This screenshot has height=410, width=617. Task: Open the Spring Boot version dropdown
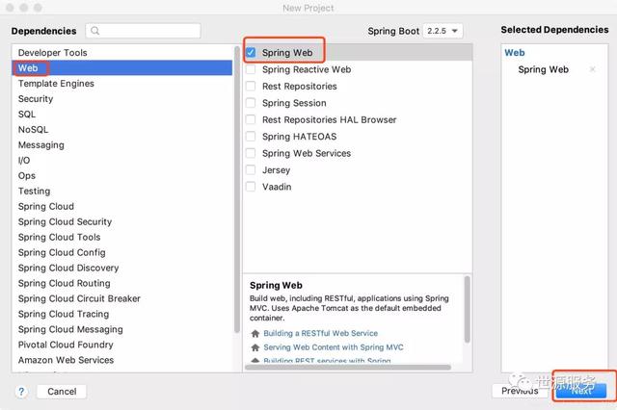[x=443, y=31]
